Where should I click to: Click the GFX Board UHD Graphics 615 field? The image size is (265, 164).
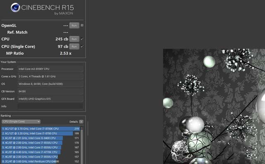[x=51, y=99]
